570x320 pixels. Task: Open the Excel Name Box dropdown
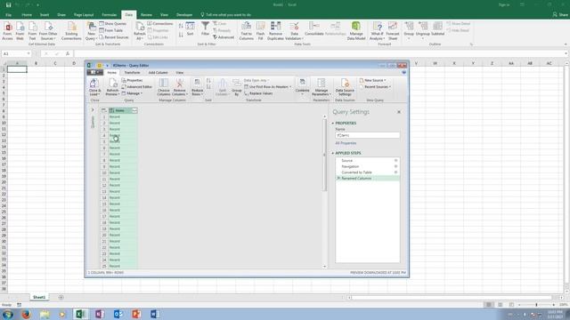tap(28, 53)
